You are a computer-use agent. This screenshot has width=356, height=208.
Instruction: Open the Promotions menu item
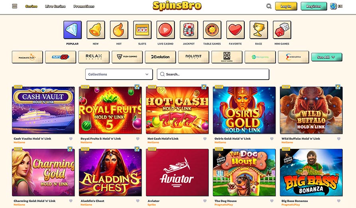[x=84, y=6]
